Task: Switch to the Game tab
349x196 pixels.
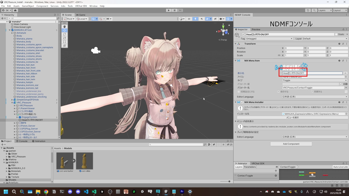Action: click(x=81, y=15)
